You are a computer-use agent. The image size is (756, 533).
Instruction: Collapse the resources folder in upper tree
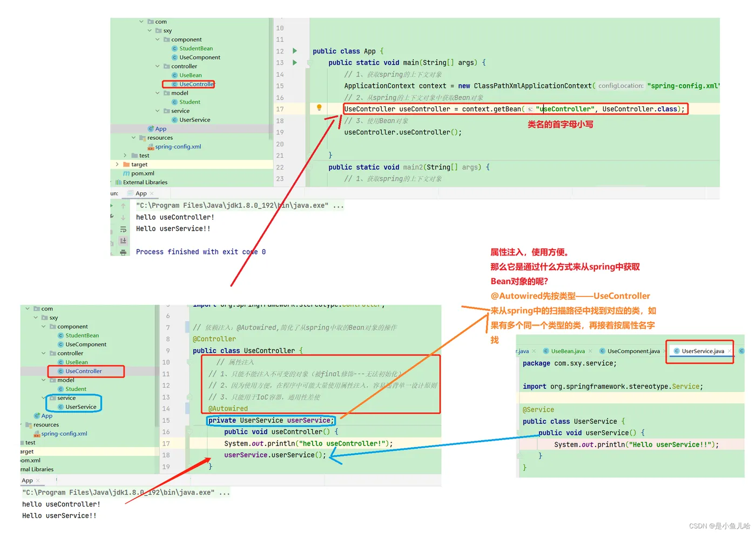pyautogui.click(x=133, y=138)
